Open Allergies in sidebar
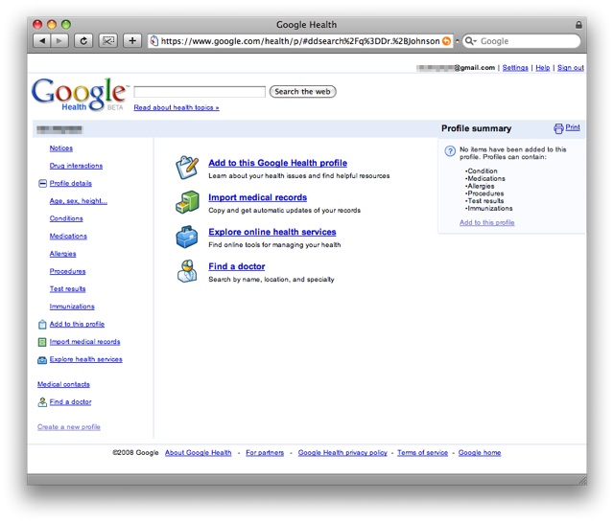The image size is (614, 522). coord(62,254)
